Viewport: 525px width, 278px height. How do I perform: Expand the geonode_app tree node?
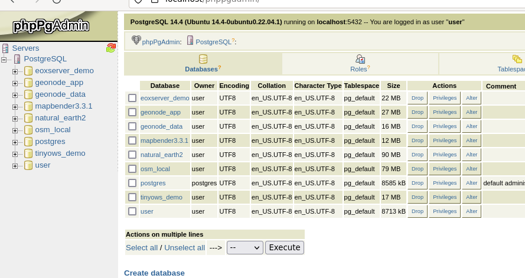tap(15, 83)
